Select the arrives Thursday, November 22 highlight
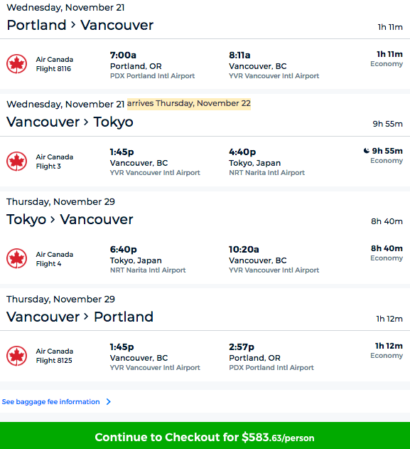This screenshot has height=449, width=410. click(189, 104)
